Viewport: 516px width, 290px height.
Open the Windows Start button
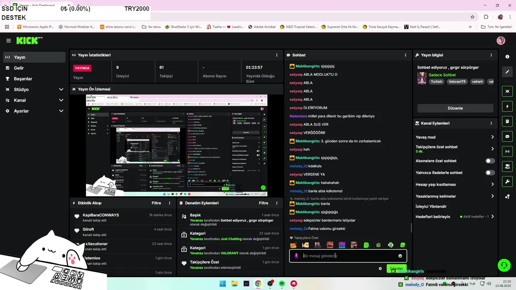point(223,284)
